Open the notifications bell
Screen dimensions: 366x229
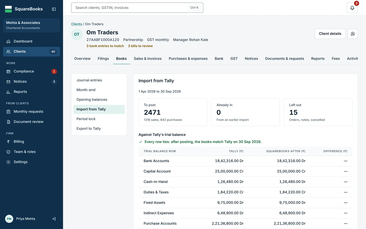click(352, 8)
